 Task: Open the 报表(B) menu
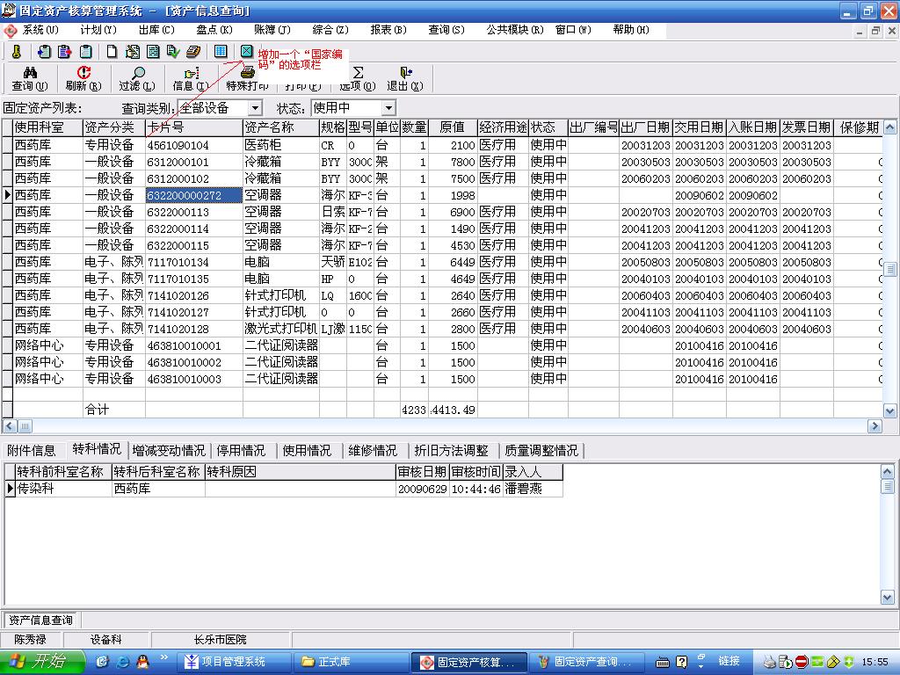(388, 30)
